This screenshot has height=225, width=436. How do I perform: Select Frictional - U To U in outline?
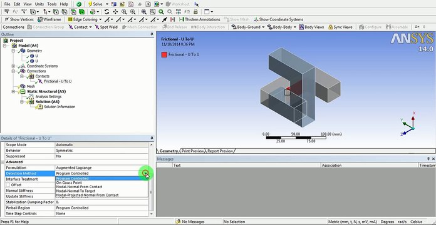click(58, 81)
